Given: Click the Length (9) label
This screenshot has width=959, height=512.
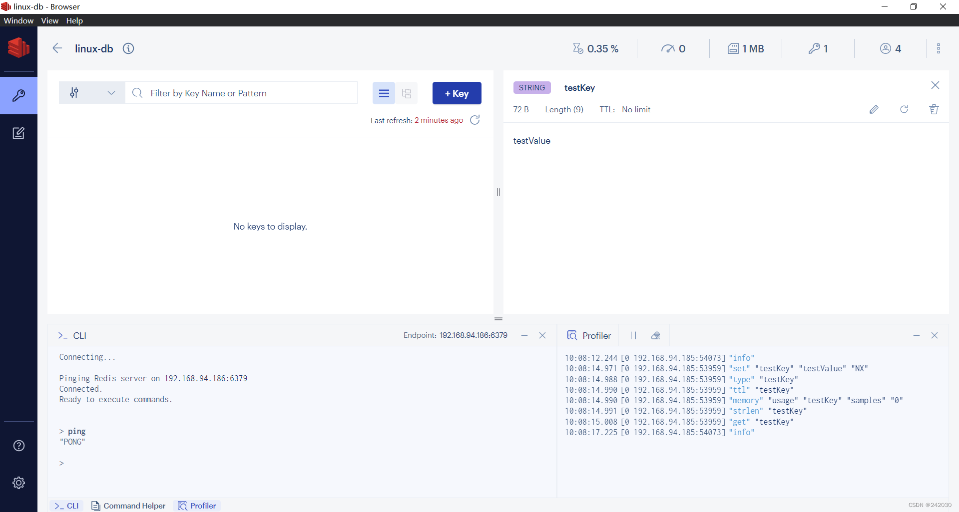Looking at the screenshot, I should coord(564,109).
